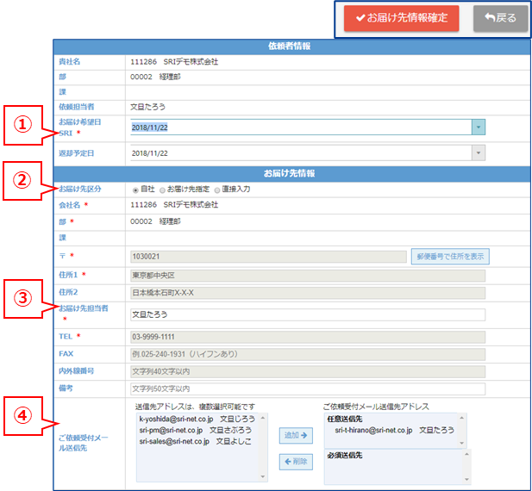Click the お届け先情報確定 confirm button
The width and height of the screenshot is (532, 491).
pyautogui.click(x=401, y=18)
